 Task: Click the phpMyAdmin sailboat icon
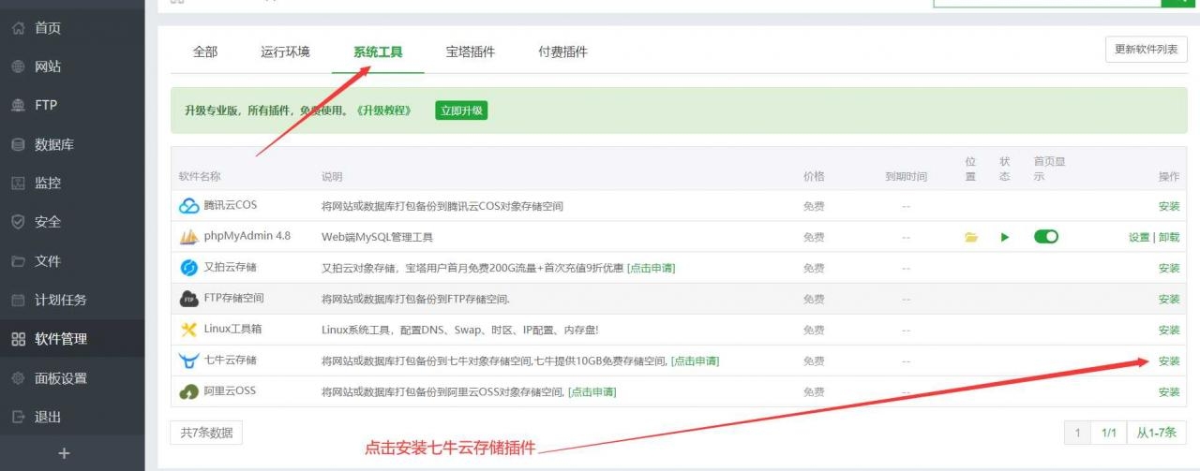[x=189, y=237]
